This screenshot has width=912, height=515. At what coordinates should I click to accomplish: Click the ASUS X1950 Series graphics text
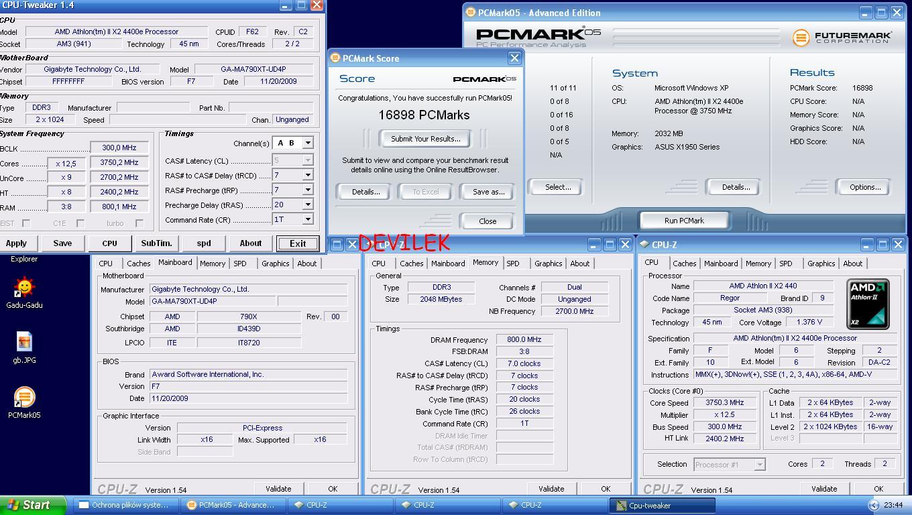[x=687, y=147]
